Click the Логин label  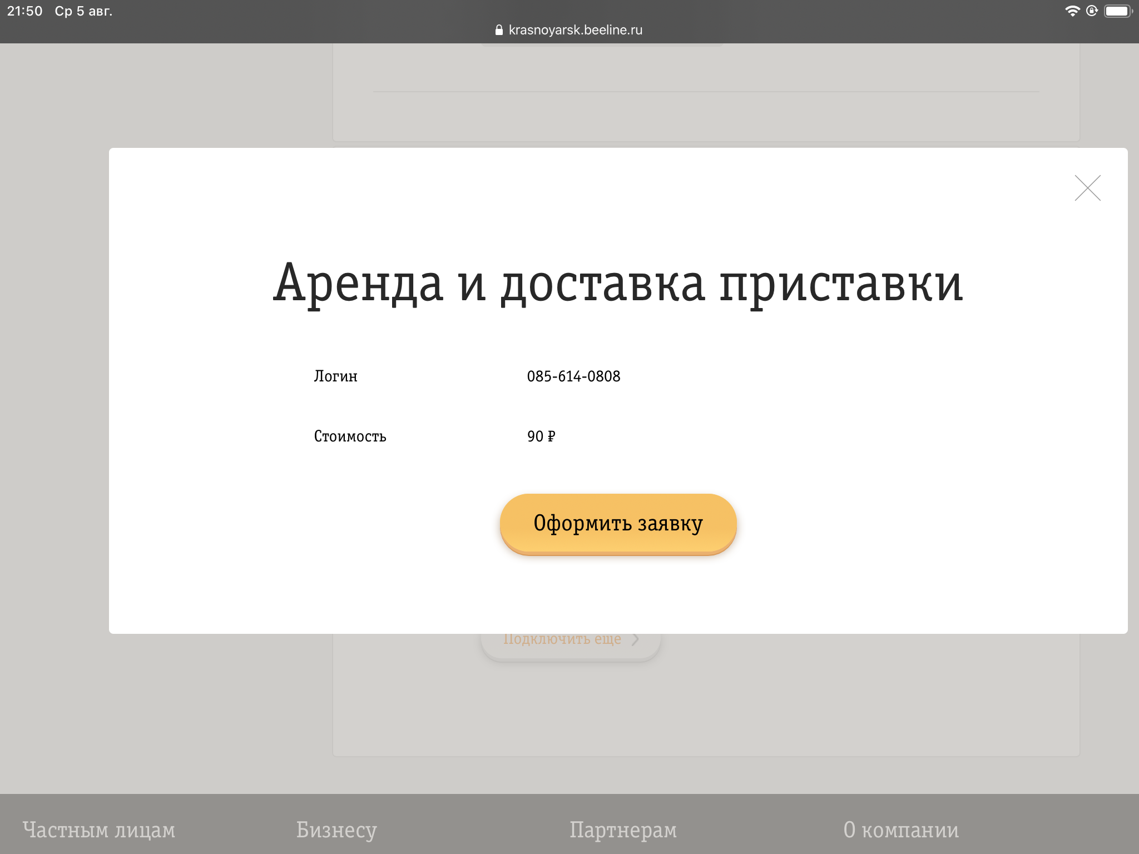(335, 376)
